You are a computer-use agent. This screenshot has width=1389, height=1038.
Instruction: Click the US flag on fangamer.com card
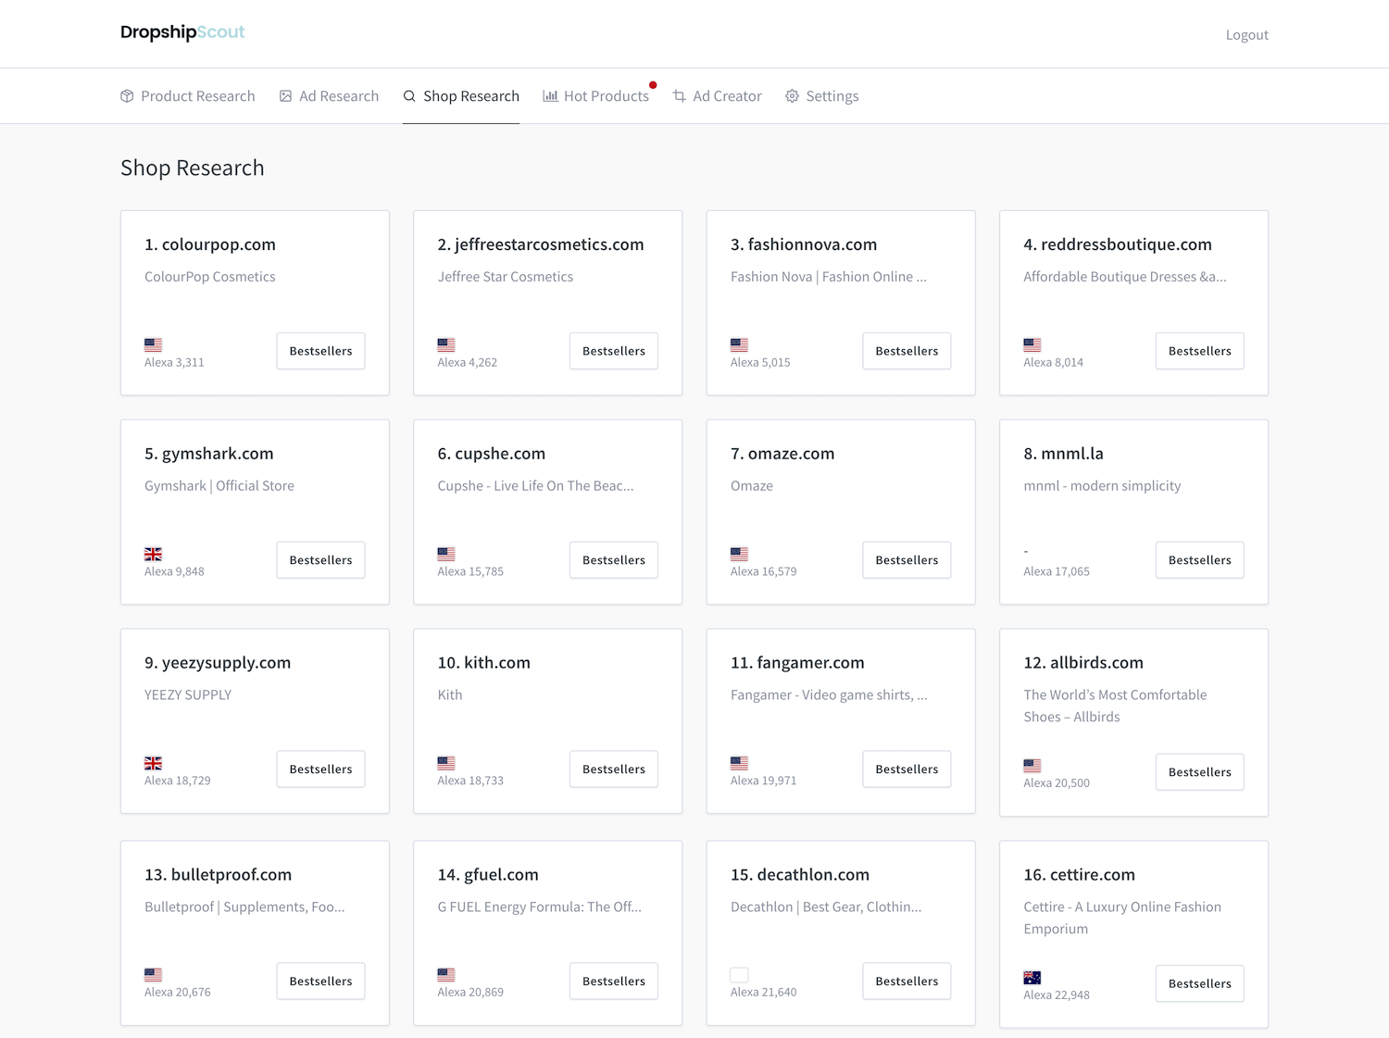point(739,763)
